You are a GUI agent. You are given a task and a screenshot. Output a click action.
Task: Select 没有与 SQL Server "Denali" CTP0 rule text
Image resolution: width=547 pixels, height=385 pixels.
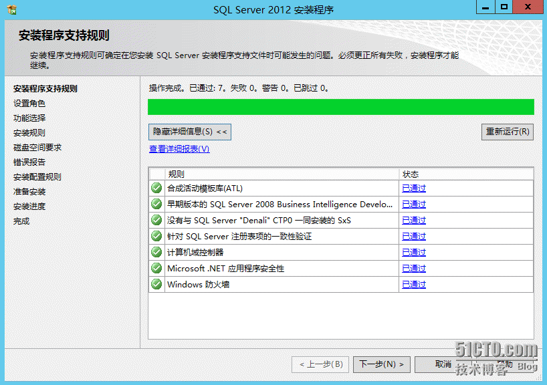click(259, 221)
